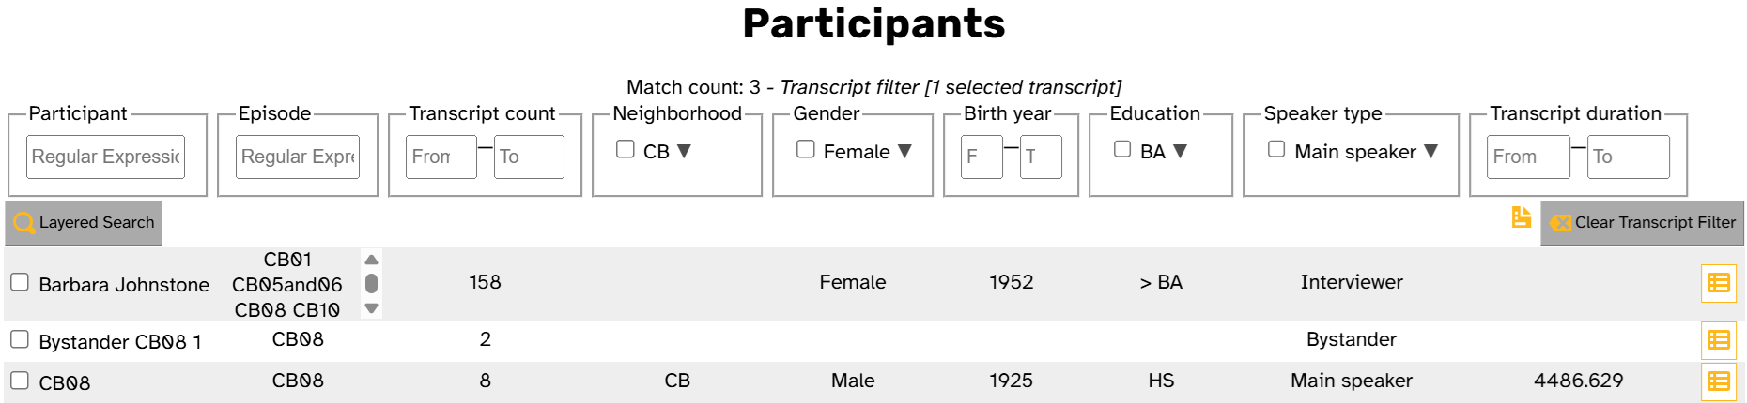Select the CB08 participant checkbox
1747x403 pixels.
point(20,381)
